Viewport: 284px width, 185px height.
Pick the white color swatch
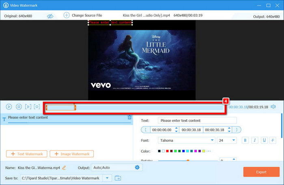163,151
